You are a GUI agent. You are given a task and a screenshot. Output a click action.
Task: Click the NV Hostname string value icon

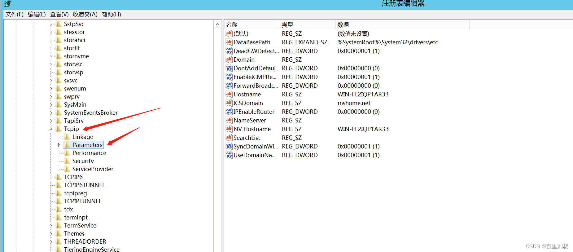pos(229,129)
